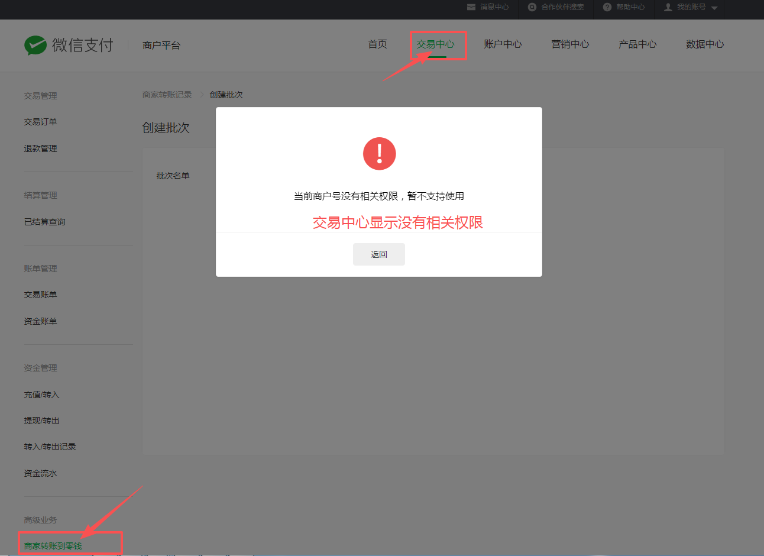Click the 结算管理 sidebar section header
Screen dimensions: 764x556
tap(40, 195)
